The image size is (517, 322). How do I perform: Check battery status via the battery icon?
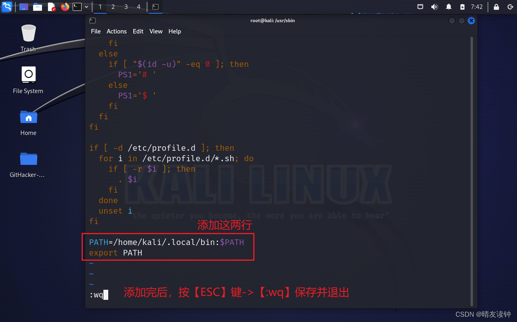462,6
